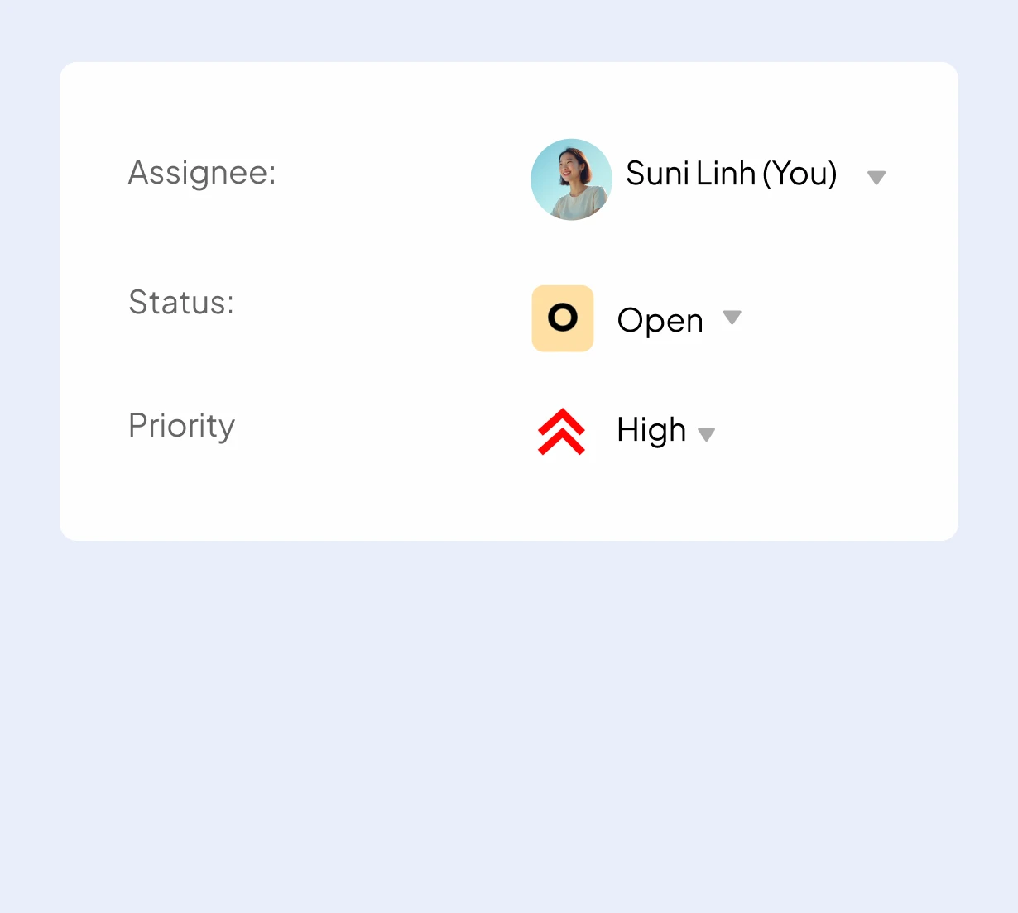Click the circular status ring symbol
This screenshot has height=913, width=1018.
pos(563,318)
